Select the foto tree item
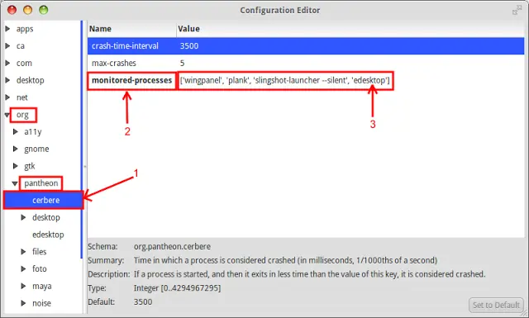529x318 pixels. (39, 268)
